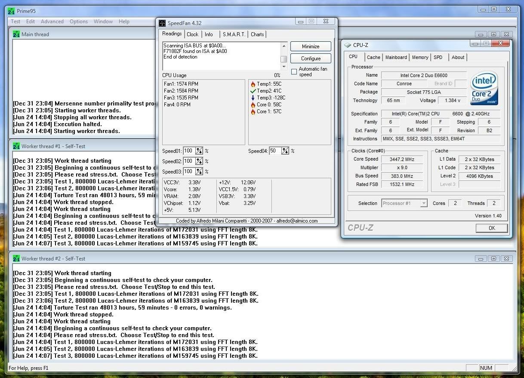Screen dimensions: 524x378
Task: Click the Temp2 green checkmark icon
Action: [253, 91]
